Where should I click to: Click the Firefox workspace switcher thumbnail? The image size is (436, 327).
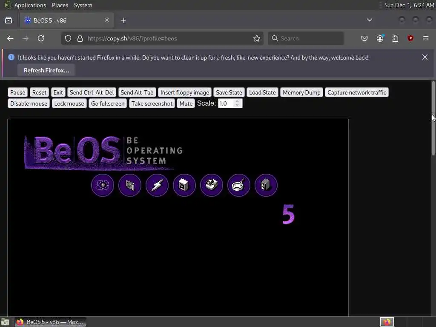[x=387, y=322]
